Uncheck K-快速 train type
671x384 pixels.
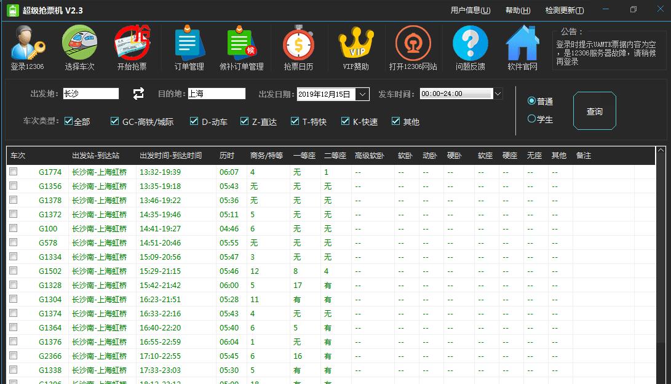coord(346,121)
